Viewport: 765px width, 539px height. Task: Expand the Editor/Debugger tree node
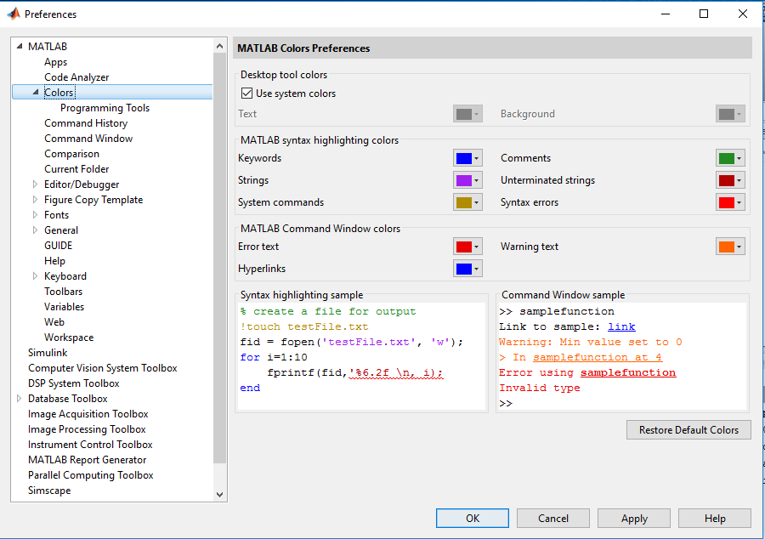(x=35, y=184)
